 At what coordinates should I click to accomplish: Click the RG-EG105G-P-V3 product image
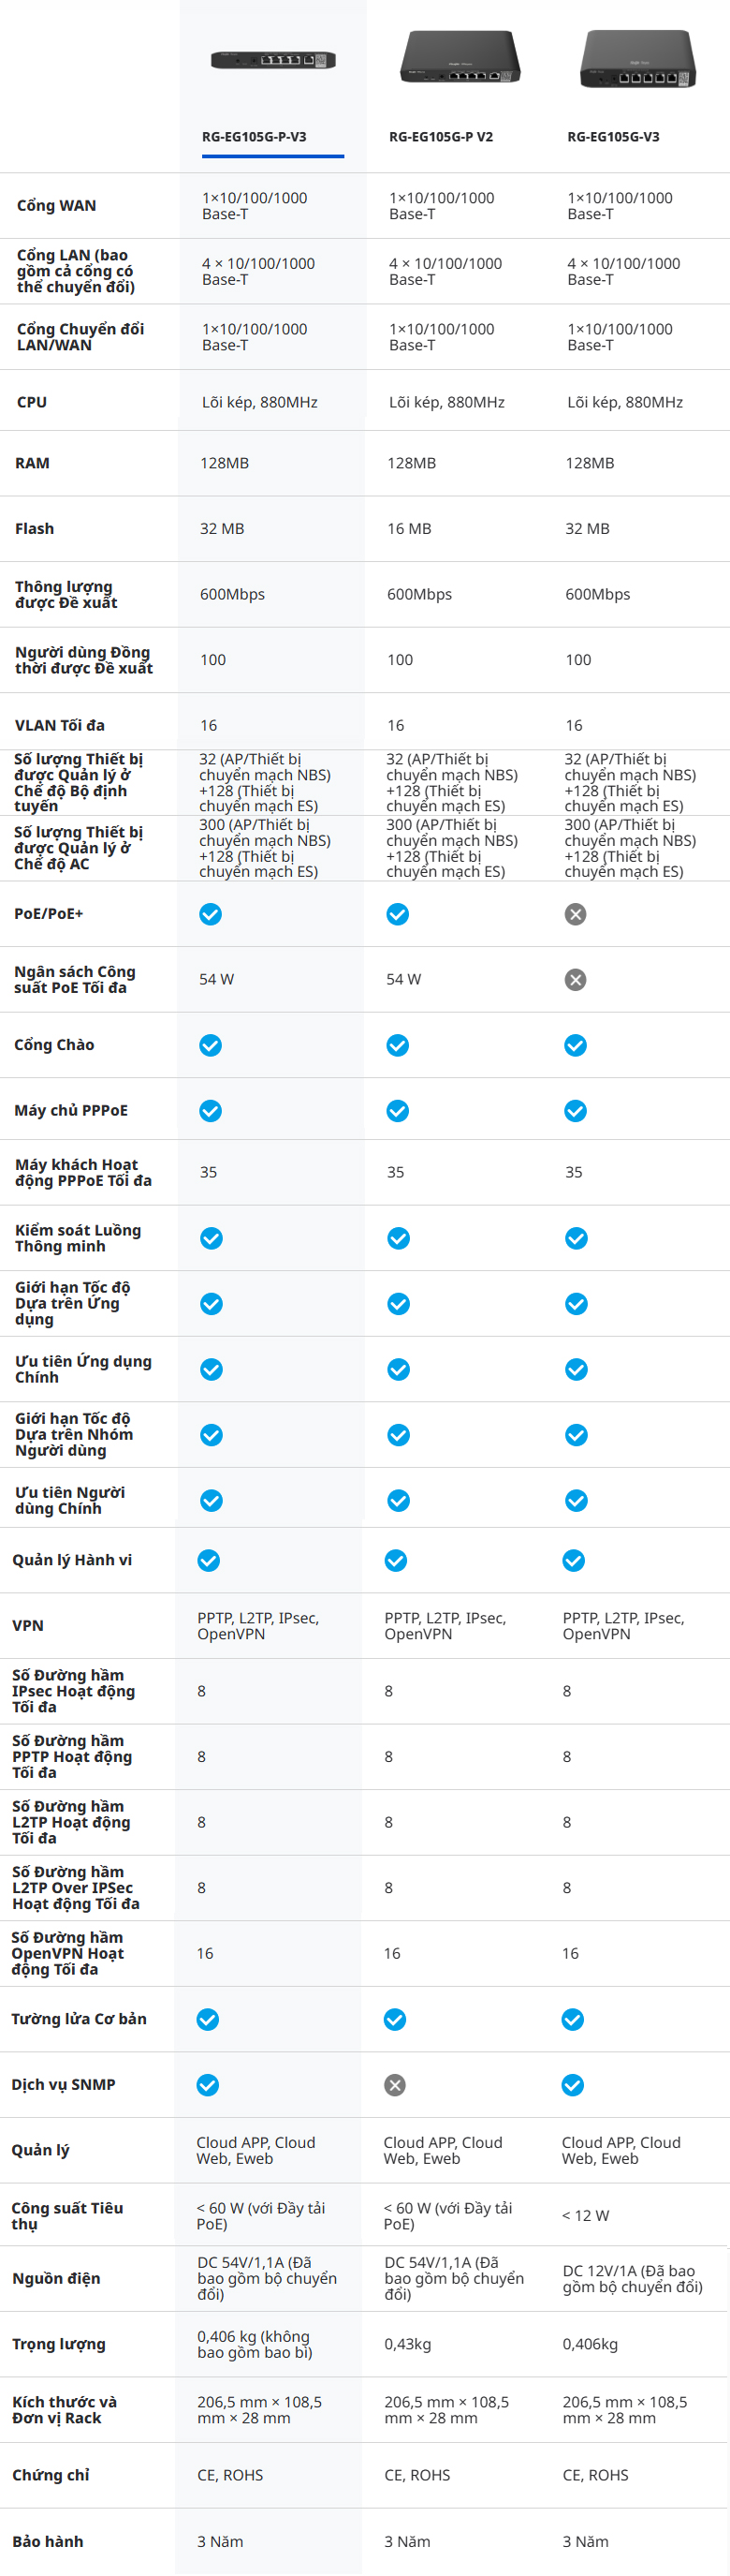pyautogui.click(x=272, y=60)
